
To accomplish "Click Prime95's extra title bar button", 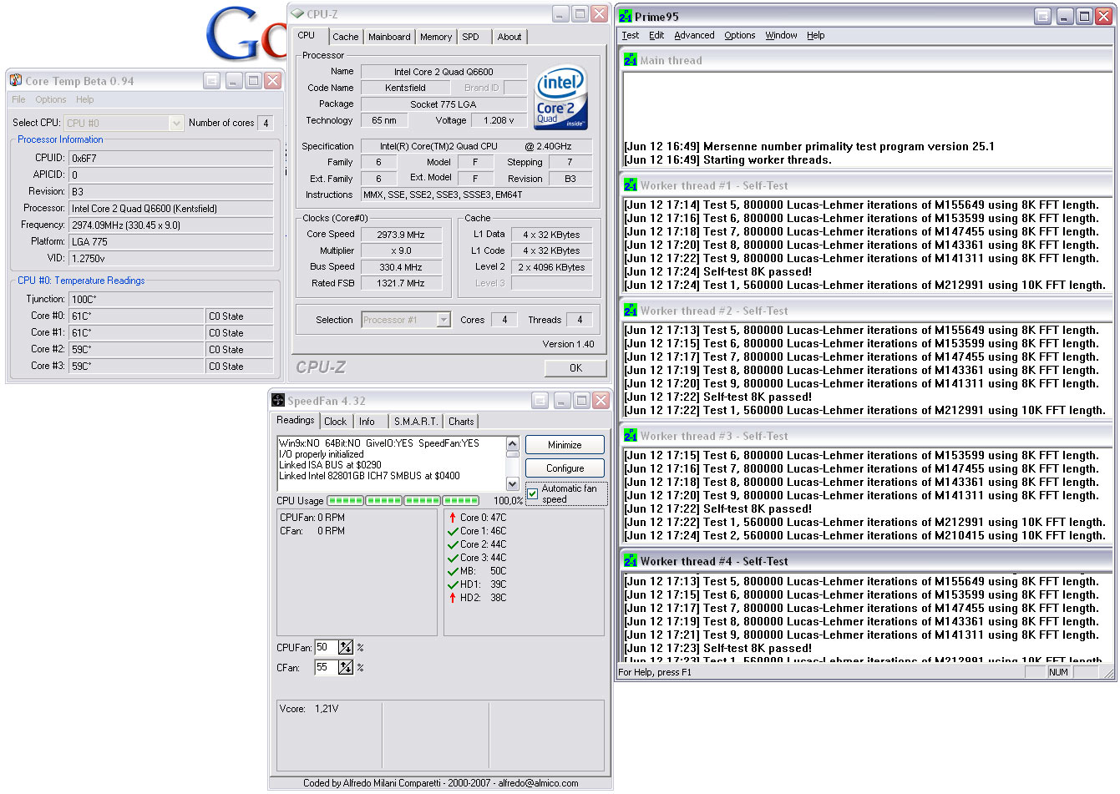I will point(1042,16).
